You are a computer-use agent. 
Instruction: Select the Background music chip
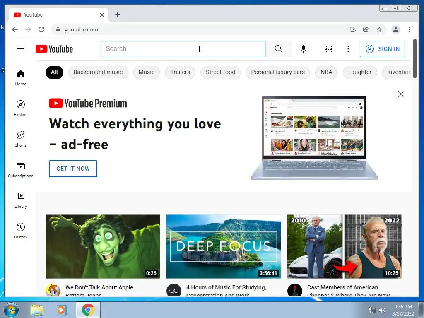98,72
